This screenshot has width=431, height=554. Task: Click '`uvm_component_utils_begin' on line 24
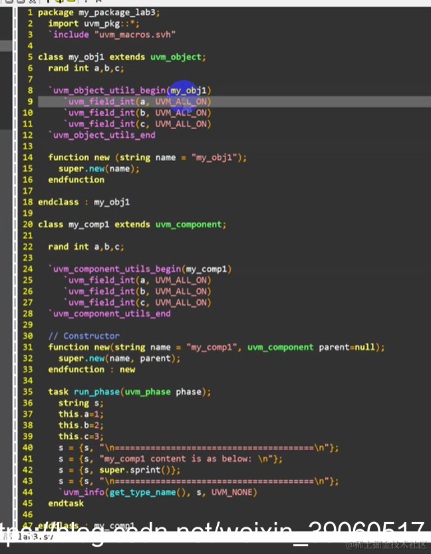[x=114, y=269]
